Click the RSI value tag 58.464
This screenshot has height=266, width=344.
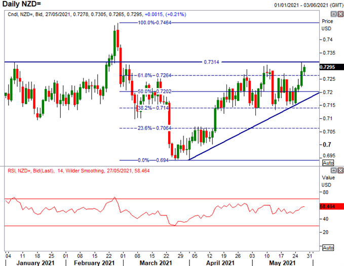coord(331,206)
